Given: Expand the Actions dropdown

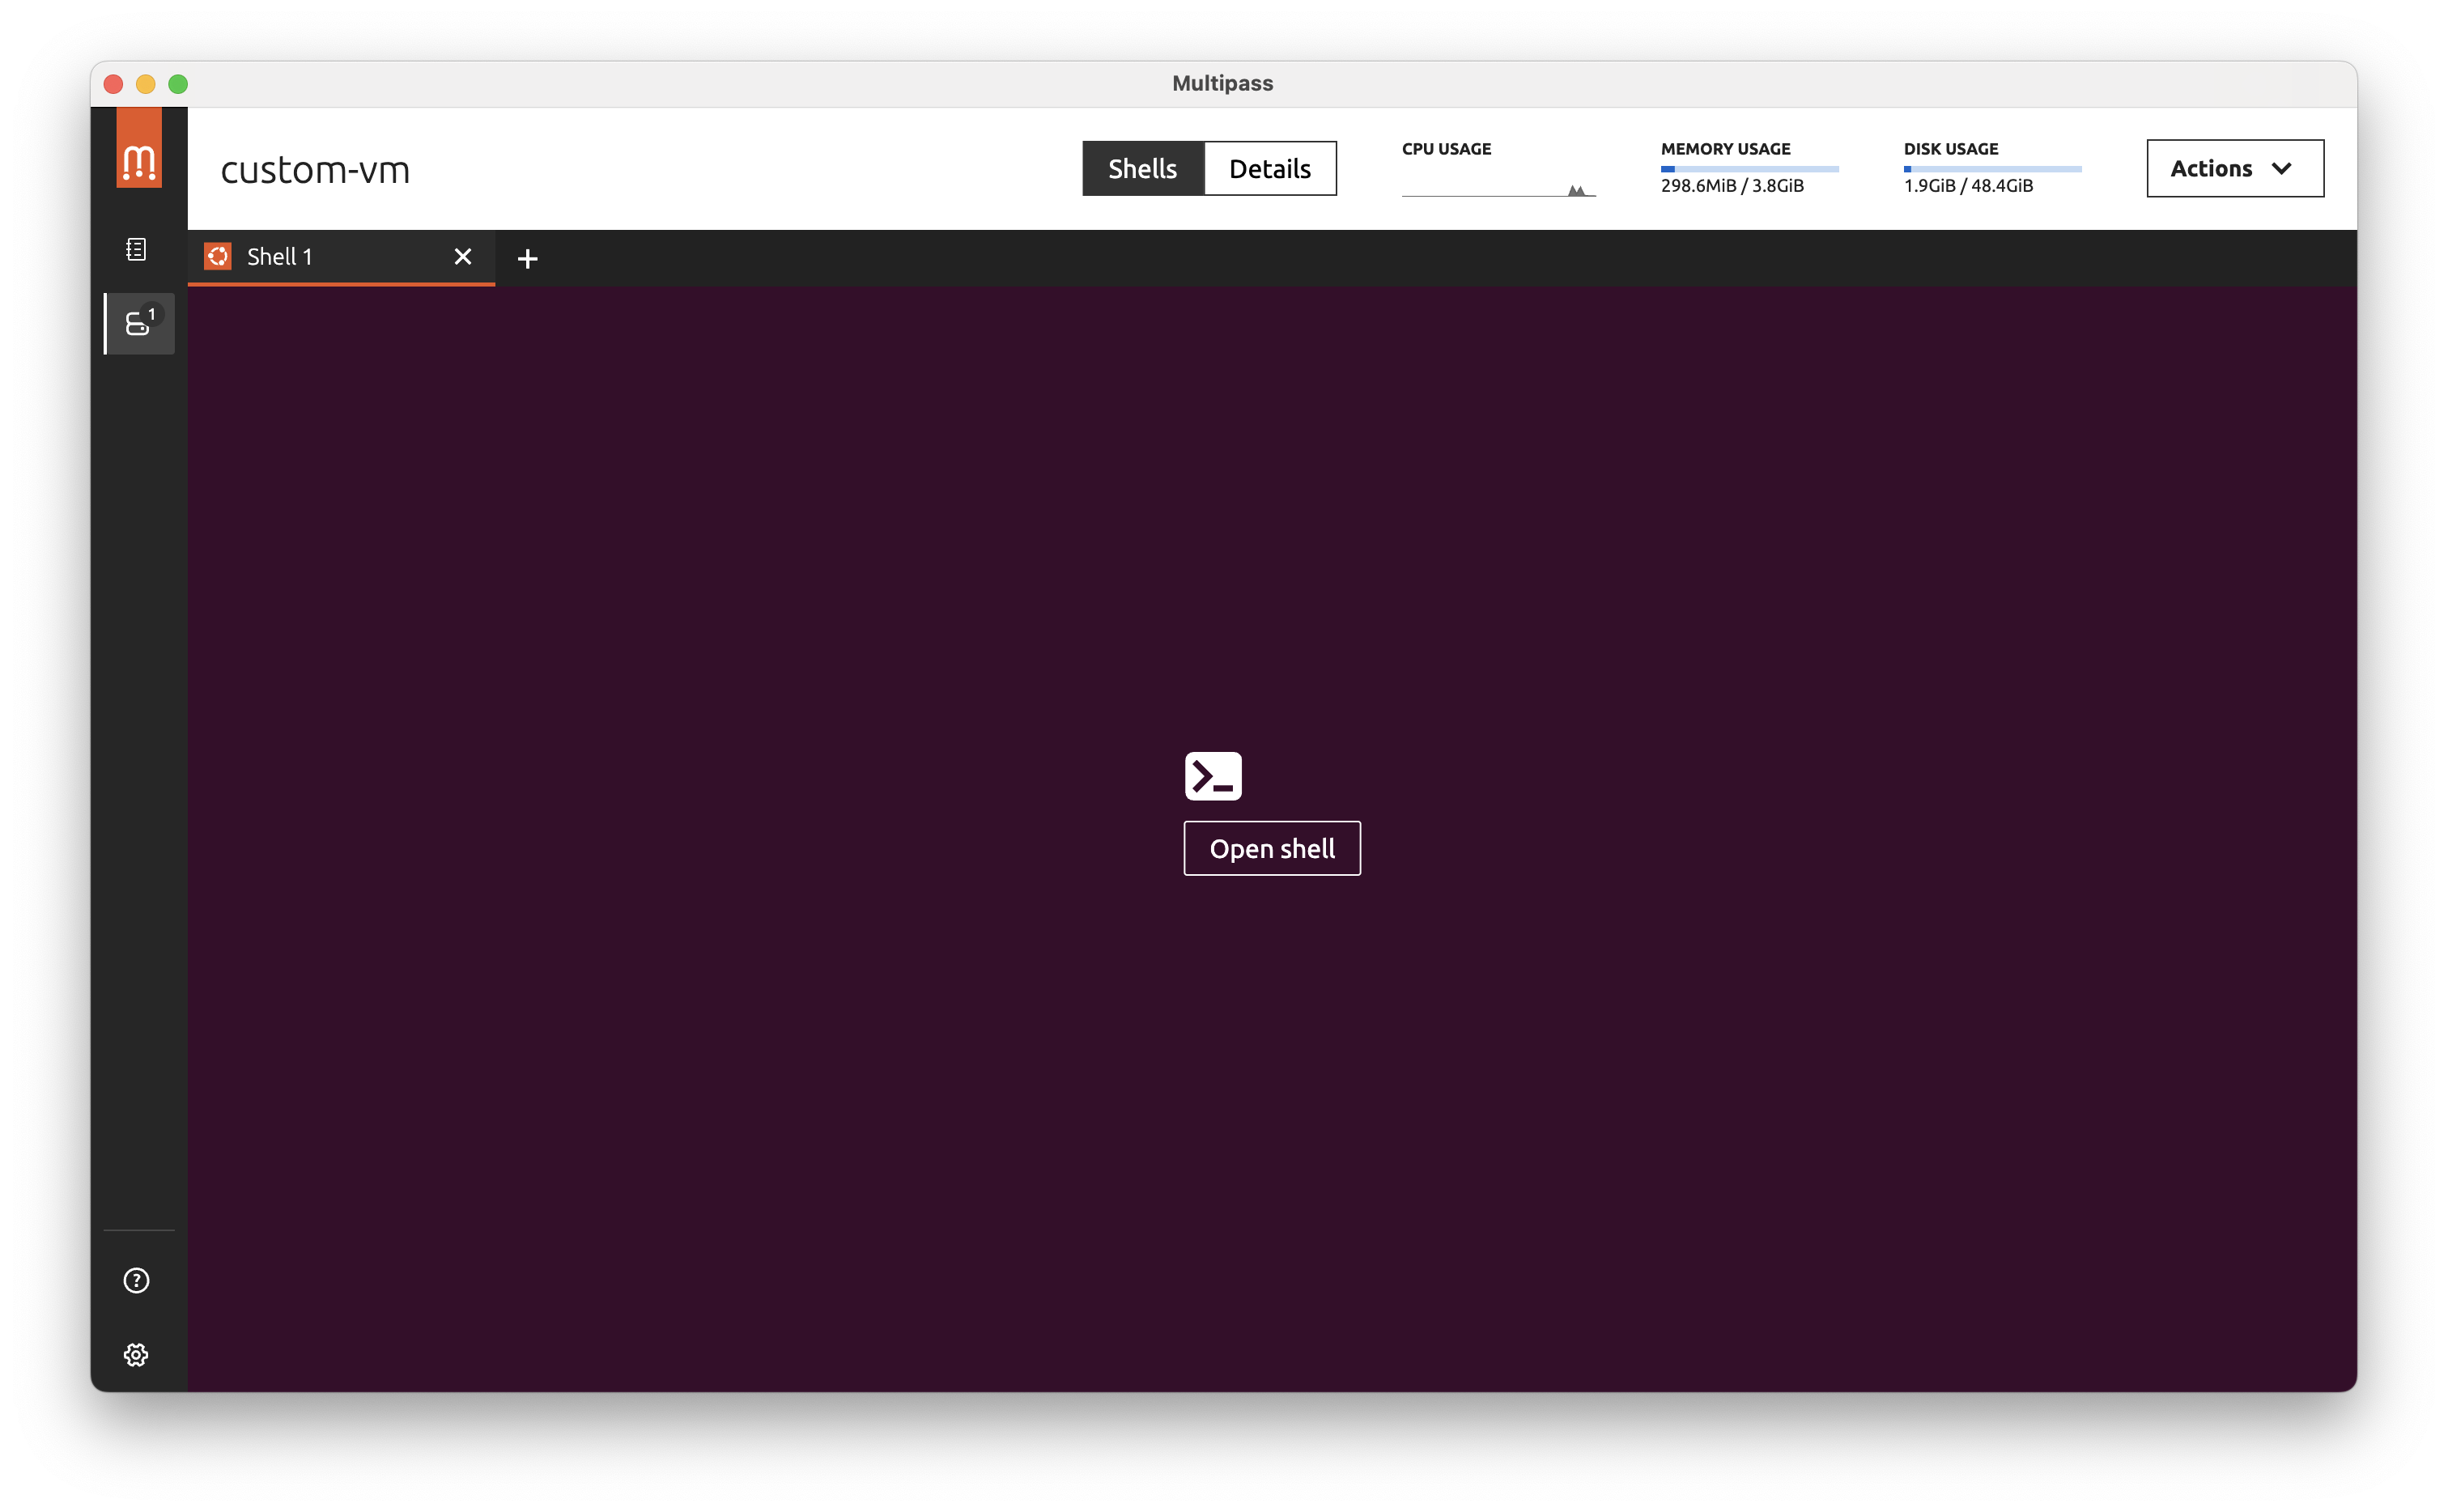Looking at the screenshot, I should coord(2235,169).
